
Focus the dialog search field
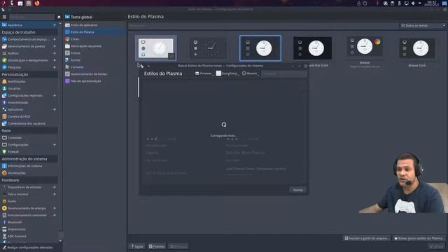(x=284, y=73)
